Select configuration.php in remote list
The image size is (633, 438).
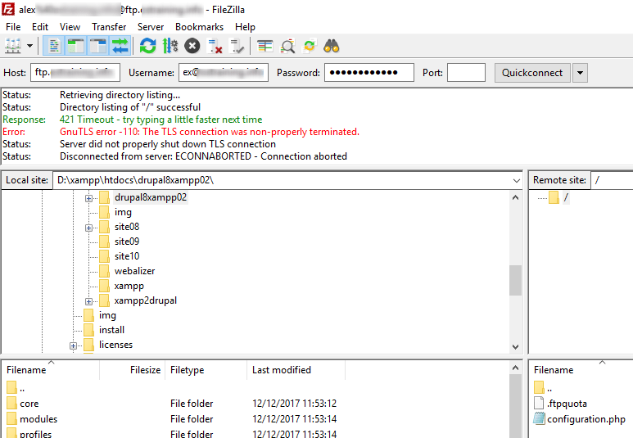coord(586,419)
